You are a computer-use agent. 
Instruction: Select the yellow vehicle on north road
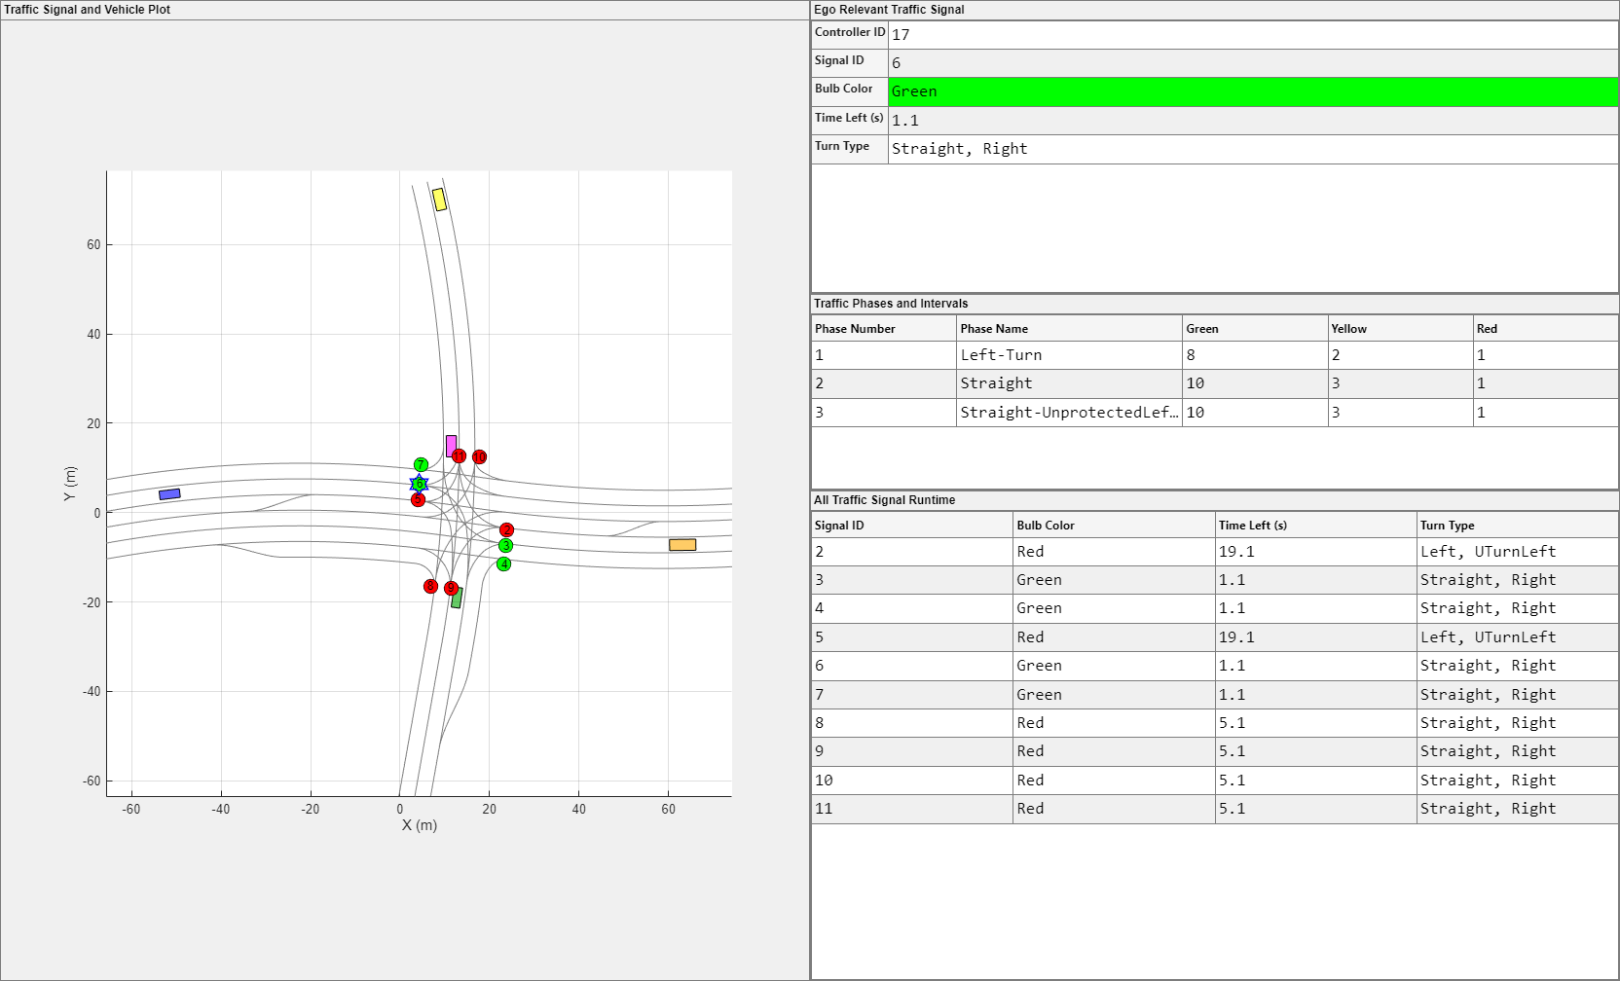tap(439, 200)
